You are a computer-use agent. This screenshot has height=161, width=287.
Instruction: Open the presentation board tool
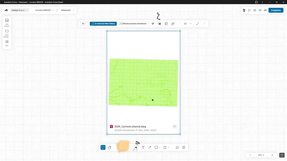(184, 147)
